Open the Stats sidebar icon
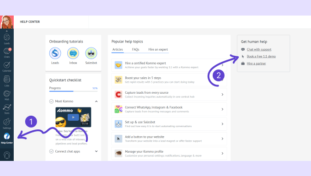 (7, 109)
